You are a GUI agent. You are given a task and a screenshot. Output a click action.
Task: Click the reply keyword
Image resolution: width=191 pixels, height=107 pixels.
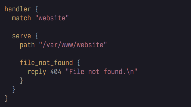pos(37,72)
